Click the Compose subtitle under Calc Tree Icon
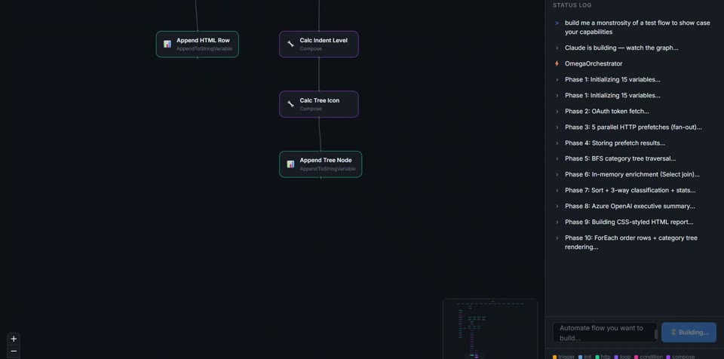 [311, 109]
